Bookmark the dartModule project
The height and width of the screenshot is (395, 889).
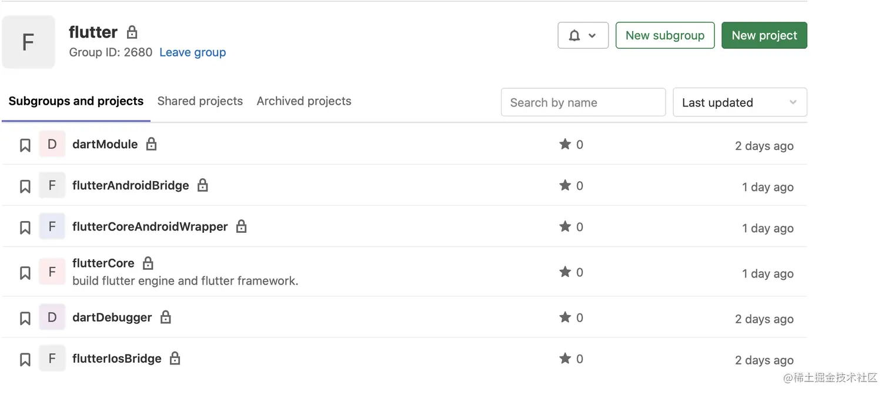[x=25, y=144]
